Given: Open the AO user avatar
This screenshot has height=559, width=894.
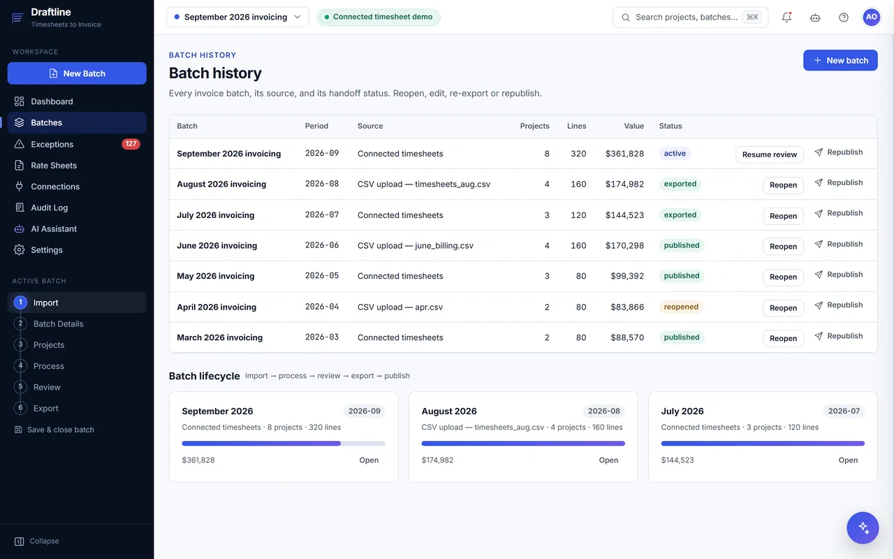Looking at the screenshot, I should click(x=872, y=17).
